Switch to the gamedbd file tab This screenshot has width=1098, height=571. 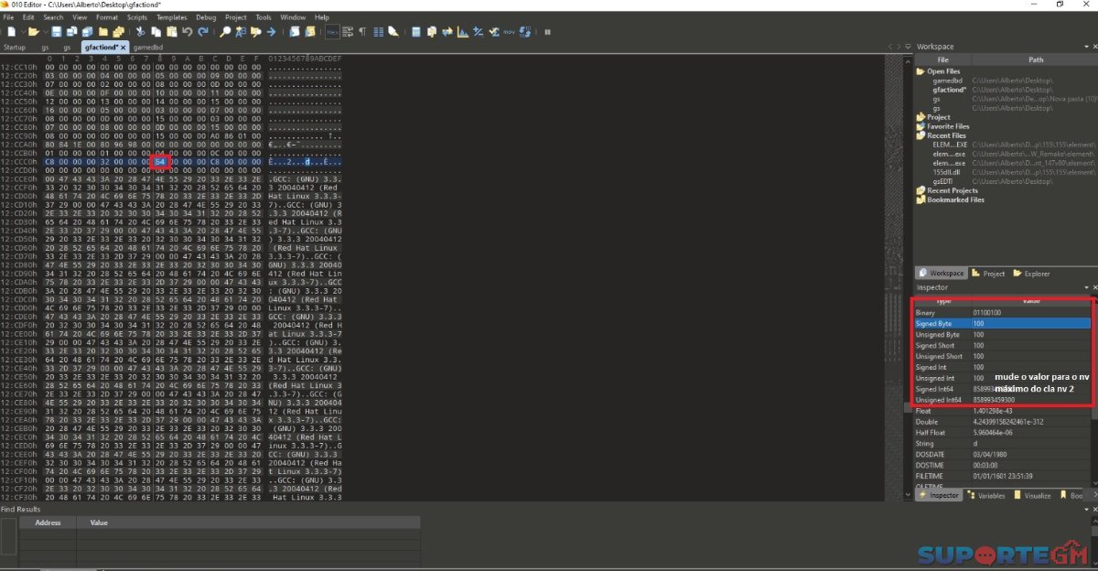(x=148, y=47)
